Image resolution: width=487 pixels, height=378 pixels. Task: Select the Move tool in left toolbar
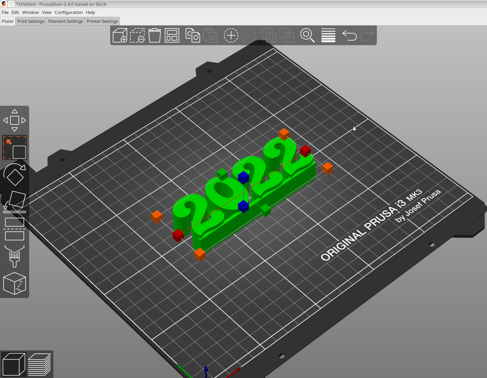coord(14,120)
